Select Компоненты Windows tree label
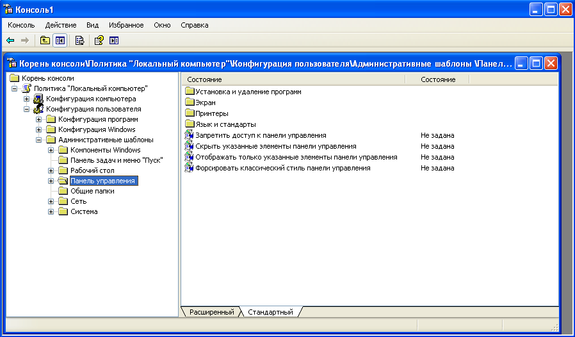Screen dimensions: 575x337 pyautogui.click(x=106, y=150)
